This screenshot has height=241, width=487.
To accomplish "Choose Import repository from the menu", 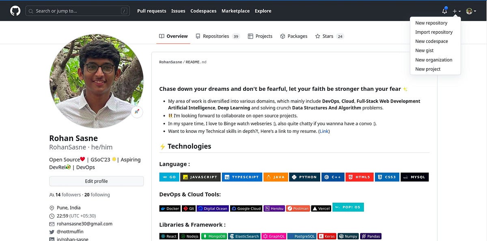I will coord(434,32).
